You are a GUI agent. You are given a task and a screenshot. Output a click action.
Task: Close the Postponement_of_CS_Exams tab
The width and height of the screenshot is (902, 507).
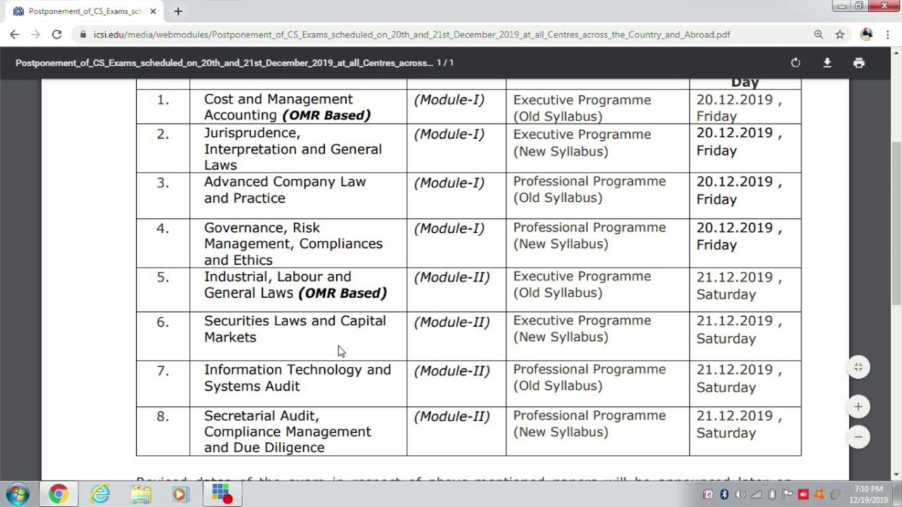click(x=153, y=11)
